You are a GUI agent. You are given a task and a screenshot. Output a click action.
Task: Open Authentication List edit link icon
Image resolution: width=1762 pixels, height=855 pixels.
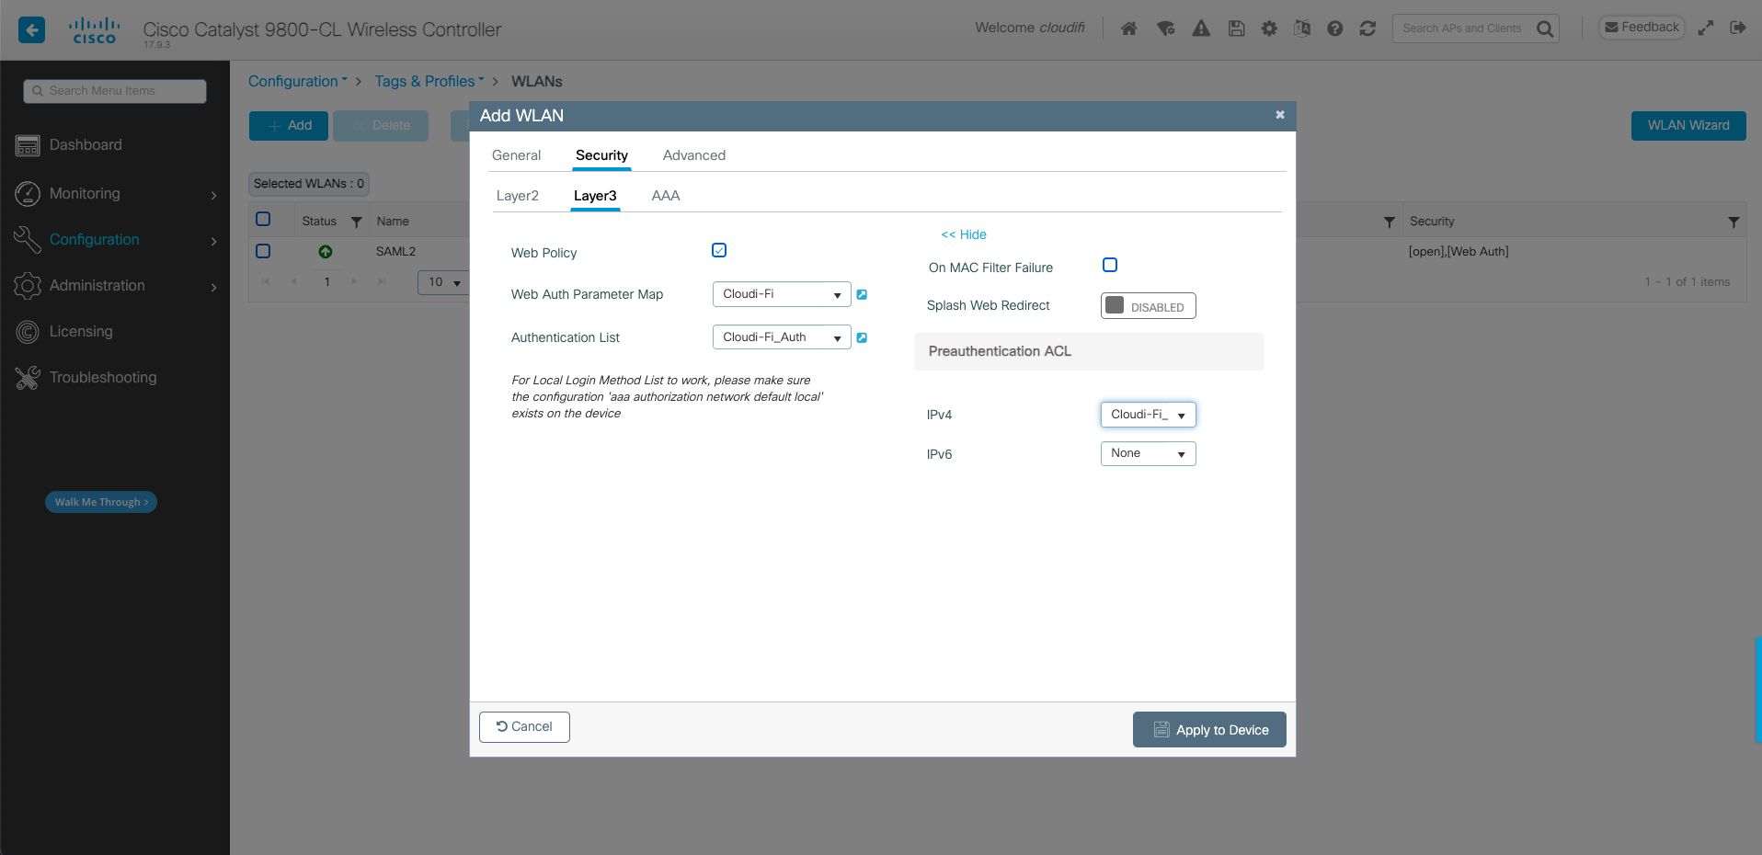[x=862, y=338]
